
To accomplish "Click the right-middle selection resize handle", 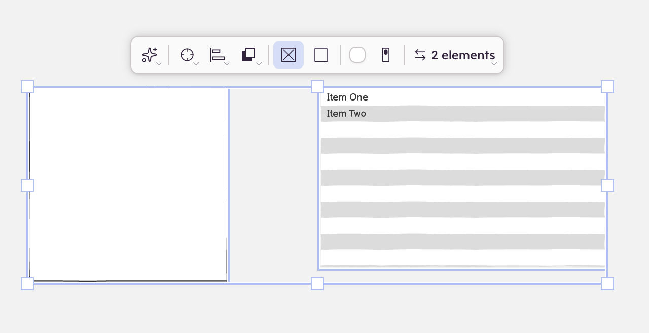I will coord(607,185).
